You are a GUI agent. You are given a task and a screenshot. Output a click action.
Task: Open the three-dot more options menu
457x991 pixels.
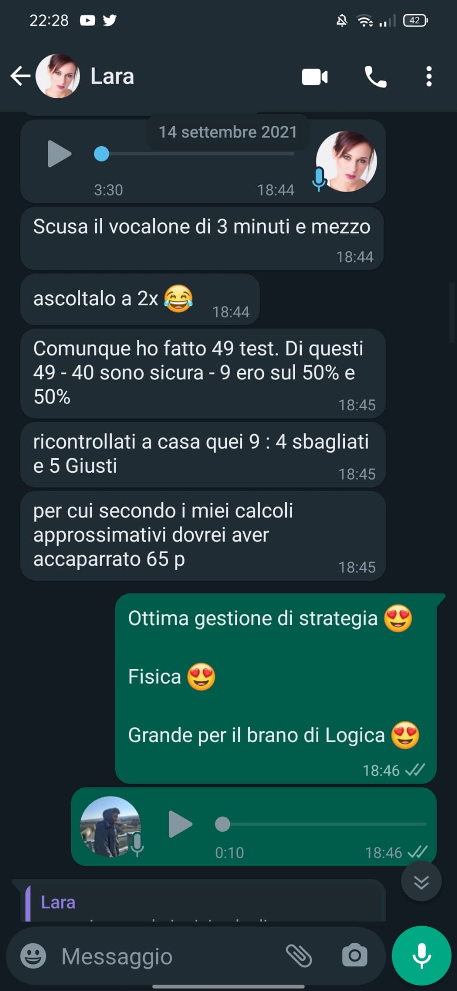click(428, 76)
